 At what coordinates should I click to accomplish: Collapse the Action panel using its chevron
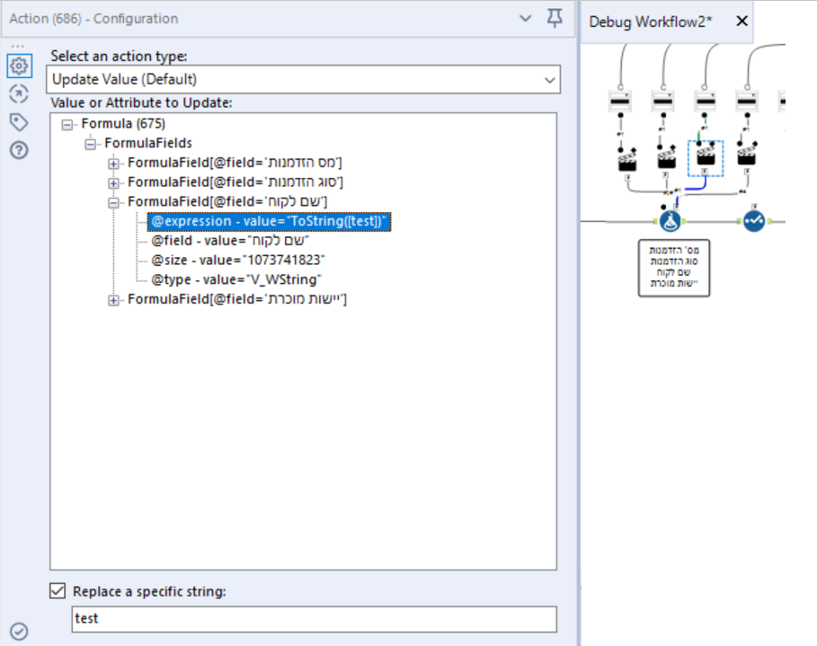pyautogui.click(x=524, y=18)
